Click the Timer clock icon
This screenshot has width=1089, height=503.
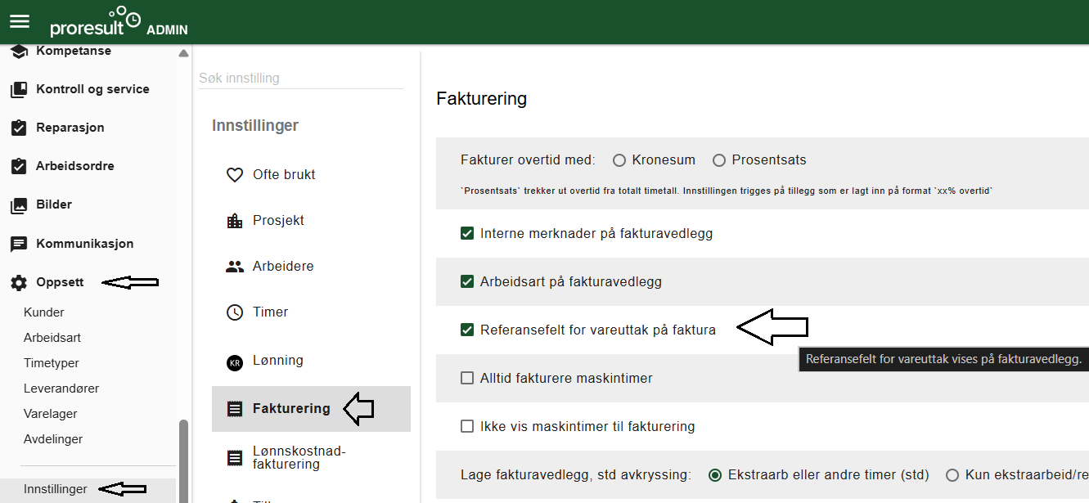tap(235, 312)
